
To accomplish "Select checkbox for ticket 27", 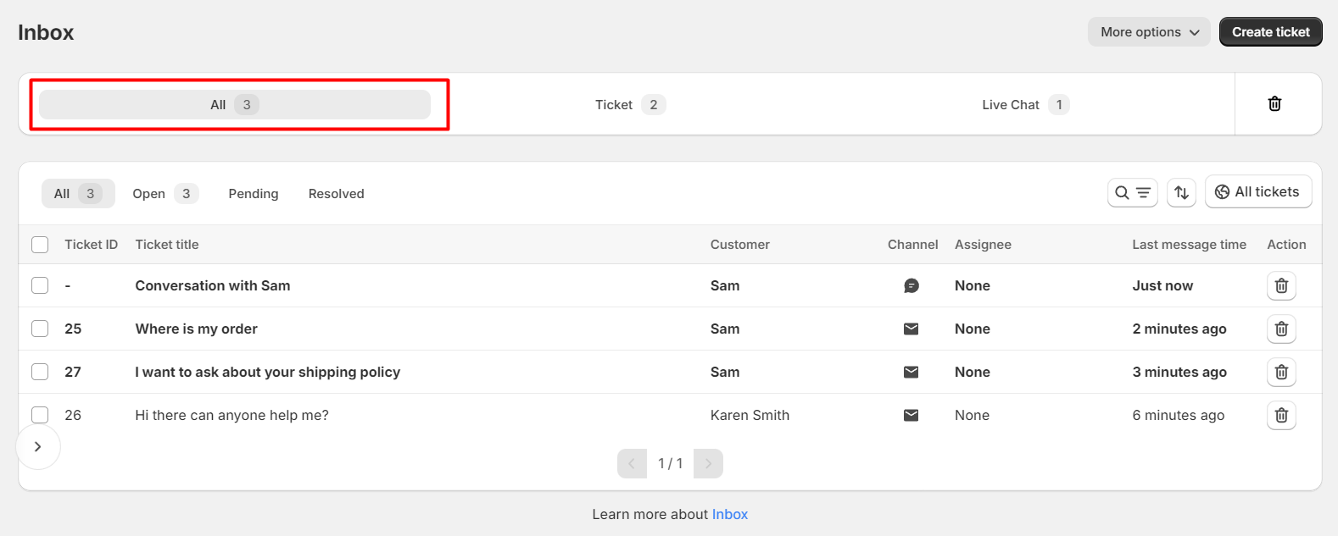I will [x=40, y=372].
